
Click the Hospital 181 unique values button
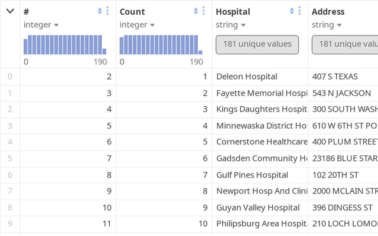(257, 44)
